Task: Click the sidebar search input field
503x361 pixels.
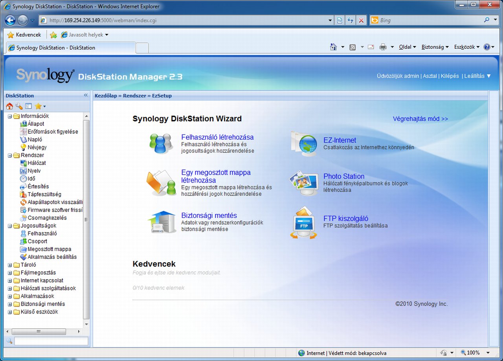Action: [51, 341]
